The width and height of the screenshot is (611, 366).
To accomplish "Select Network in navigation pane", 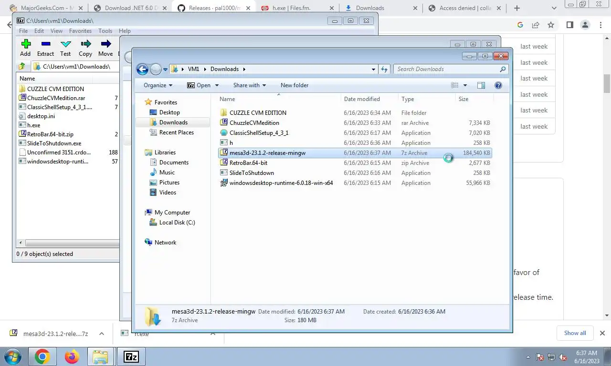I will 165,243.
